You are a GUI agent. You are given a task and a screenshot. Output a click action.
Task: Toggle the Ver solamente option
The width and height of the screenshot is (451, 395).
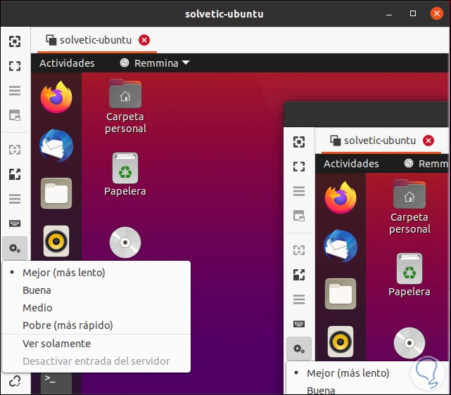pyautogui.click(x=96, y=344)
